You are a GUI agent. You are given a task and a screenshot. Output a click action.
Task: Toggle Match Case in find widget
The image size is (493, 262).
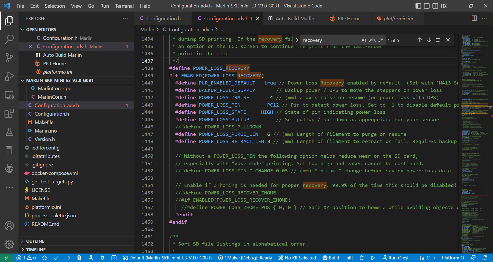click(x=364, y=40)
